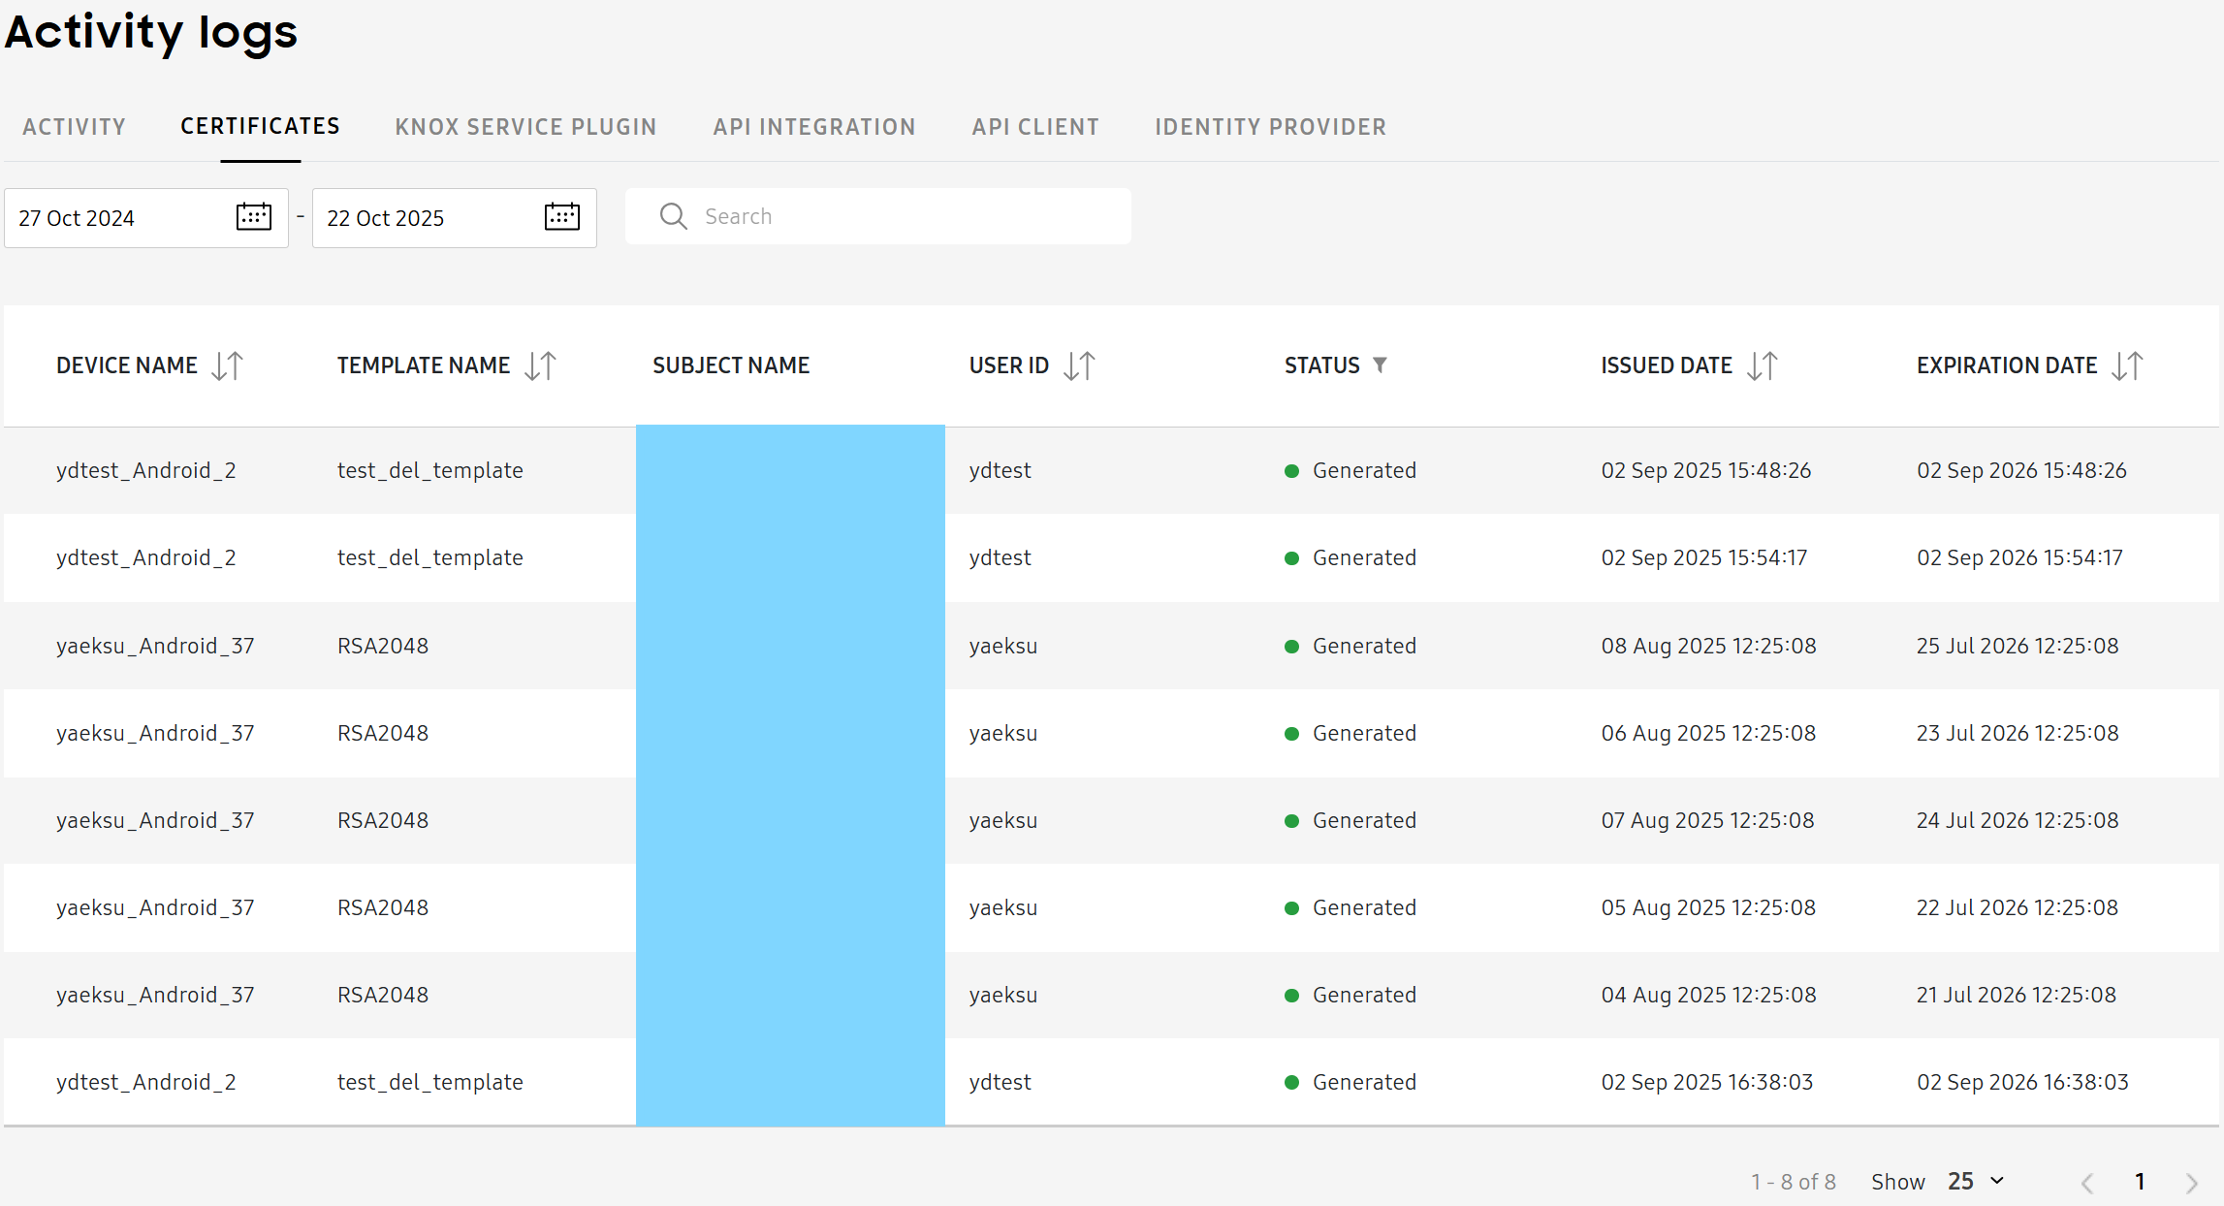
Task: Click page number 1 in pagination
Action: pos(2140,1181)
